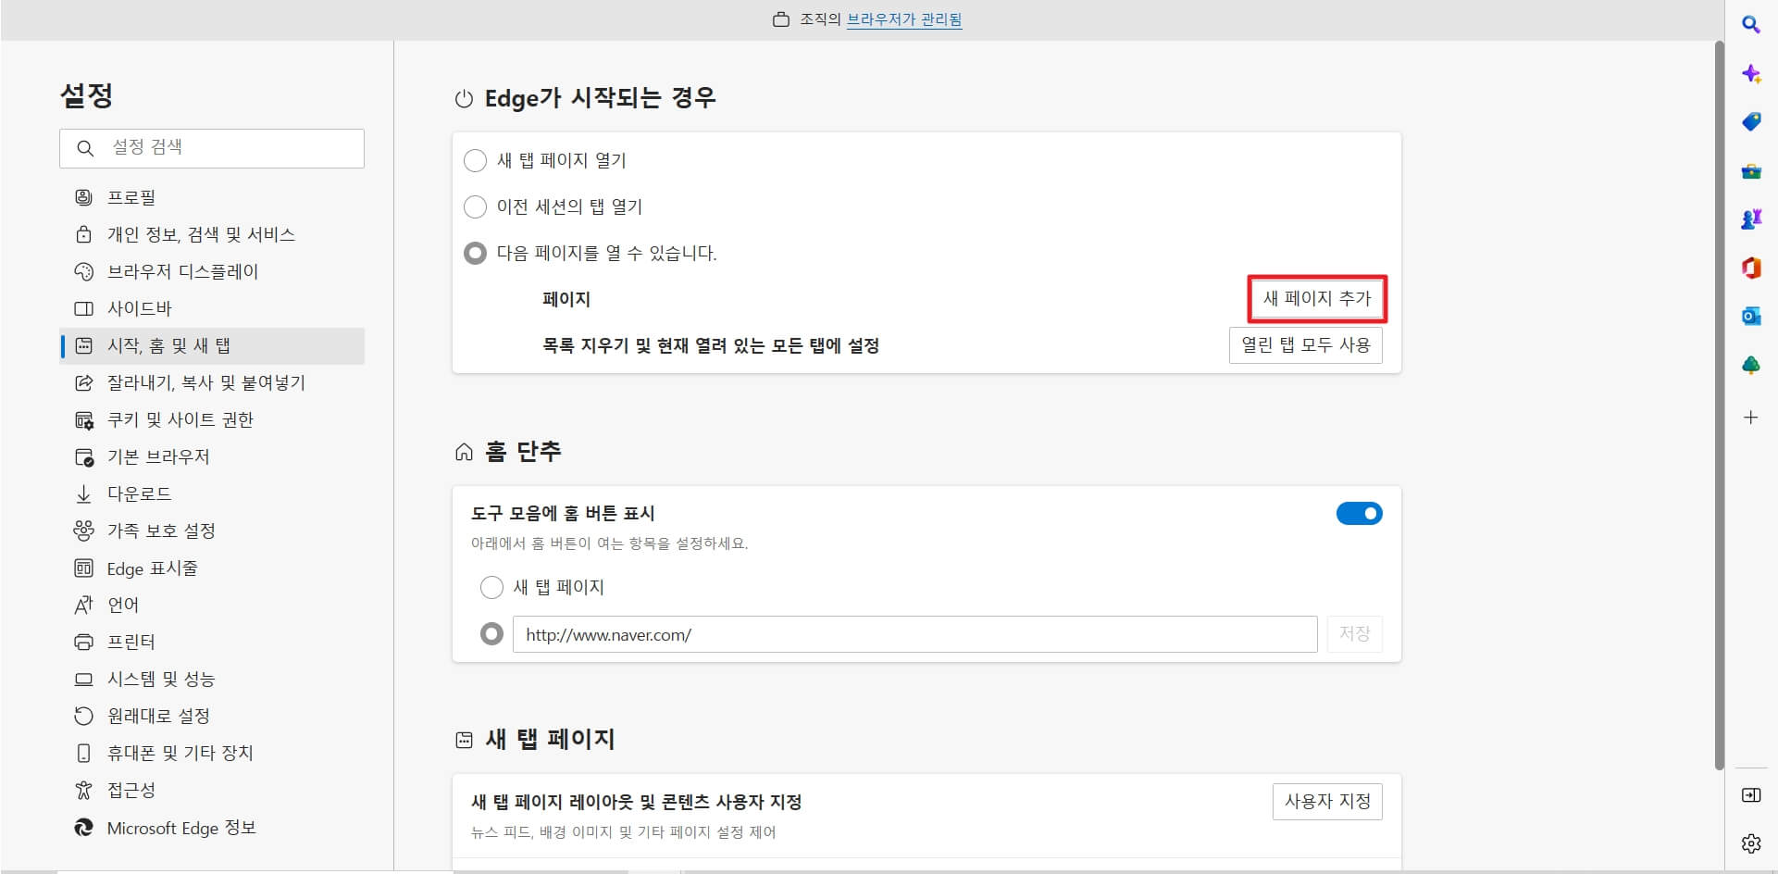Viewport: 1778px width, 874px height.
Task: Click the Edge logo beside Microsoft Edge 정보
Action: pos(83,828)
